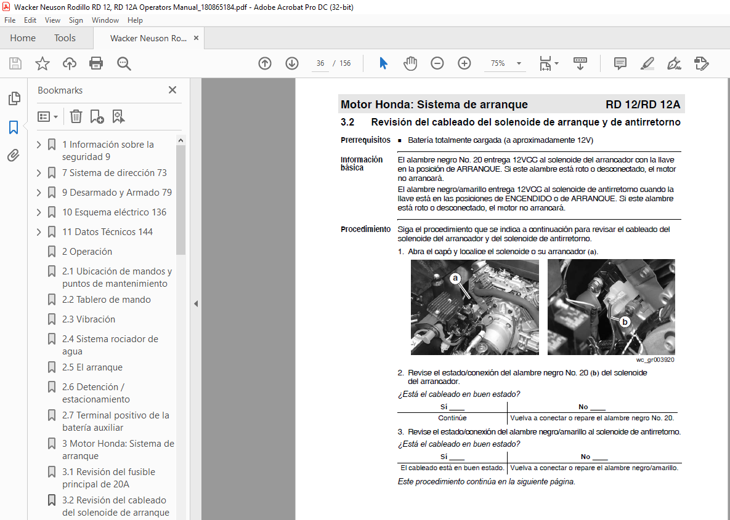Expand '7 Sistema de dirección 73' bookmark

click(x=39, y=173)
